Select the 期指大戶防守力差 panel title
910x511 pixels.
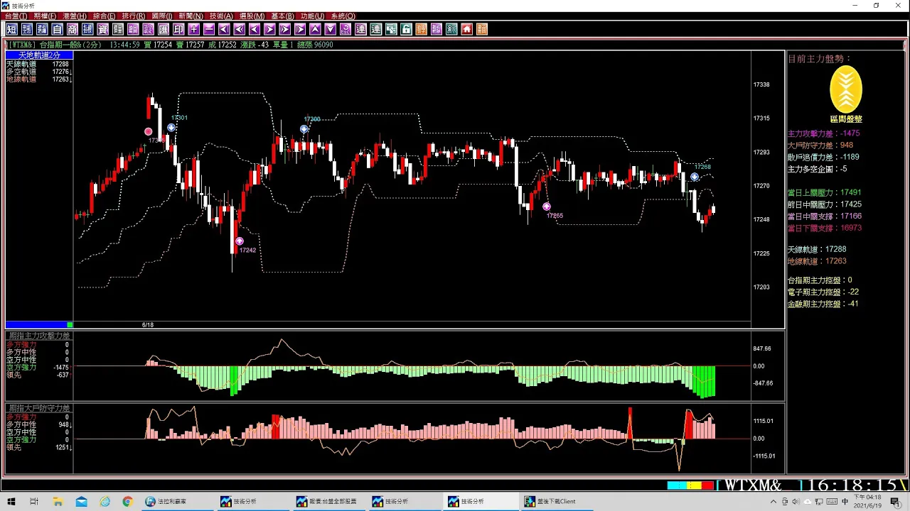coord(39,408)
